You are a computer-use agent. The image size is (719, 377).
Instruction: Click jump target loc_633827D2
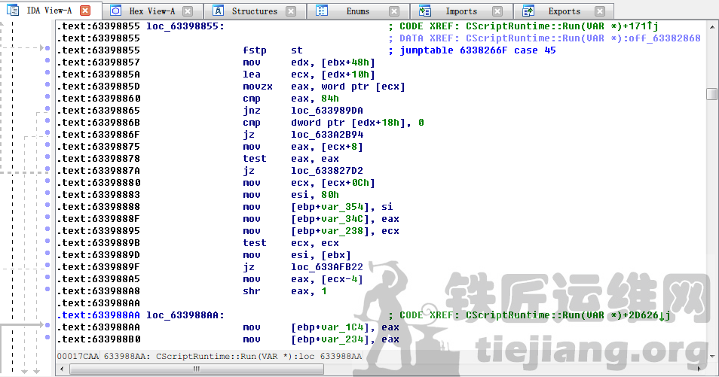click(x=327, y=171)
